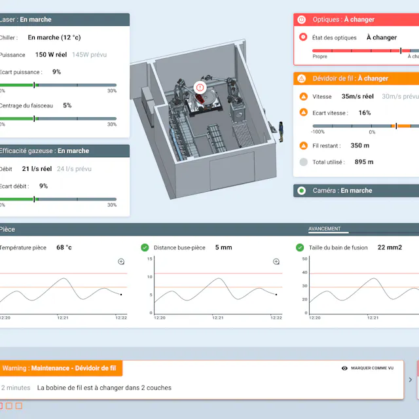This screenshot has height=419, width=419.
Task: Select the third alert page indicator square
Action: click(x=19, y=406)
